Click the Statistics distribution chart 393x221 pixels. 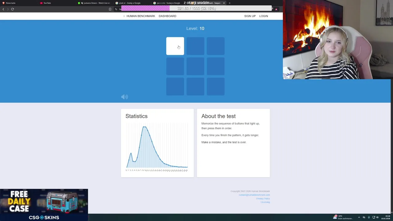(157, 148)
